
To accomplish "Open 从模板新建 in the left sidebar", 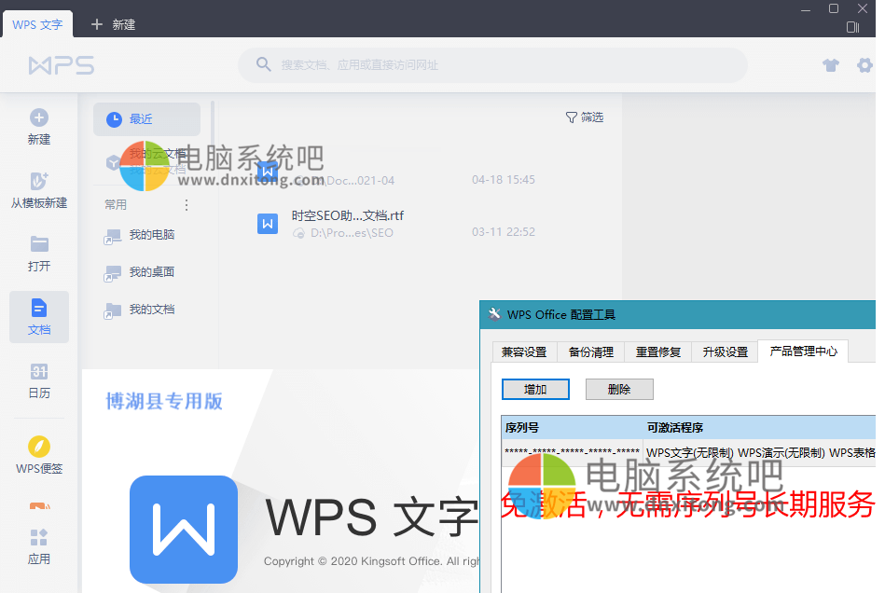I will pos(39,191).
